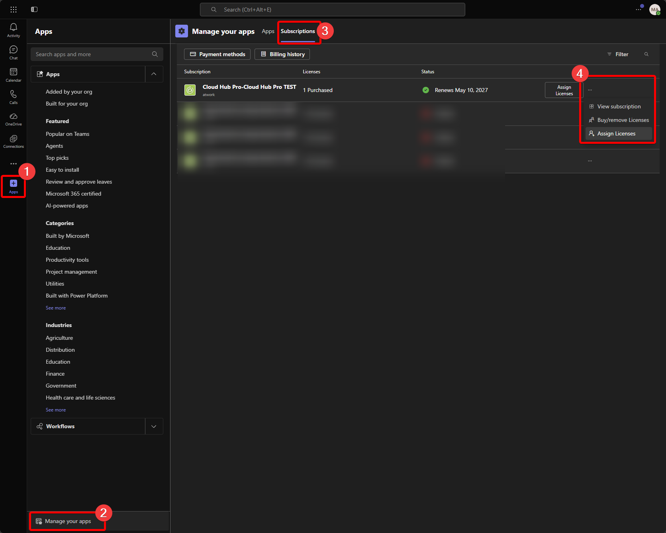
Task: Open the Connections icon
Action: pos(14,141)
